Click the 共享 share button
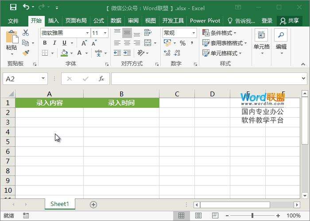This screenshot has height=221, width=310. click(x=290, y=21)
